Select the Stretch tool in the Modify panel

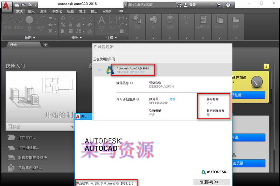[x=63, y=31]
